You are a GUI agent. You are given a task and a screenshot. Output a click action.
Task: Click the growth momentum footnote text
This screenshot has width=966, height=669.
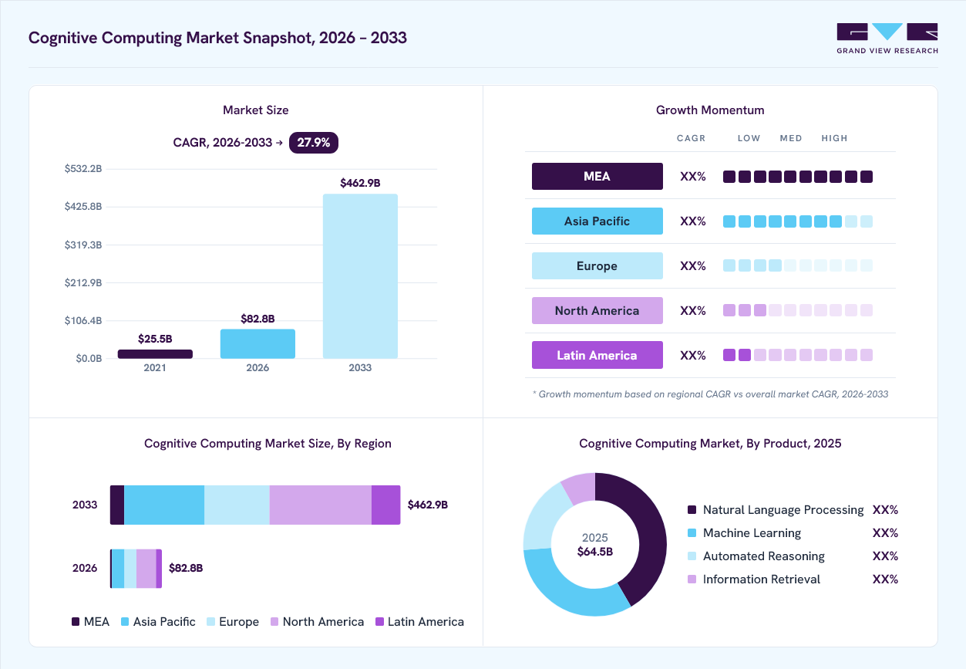[x=710, y=394]
